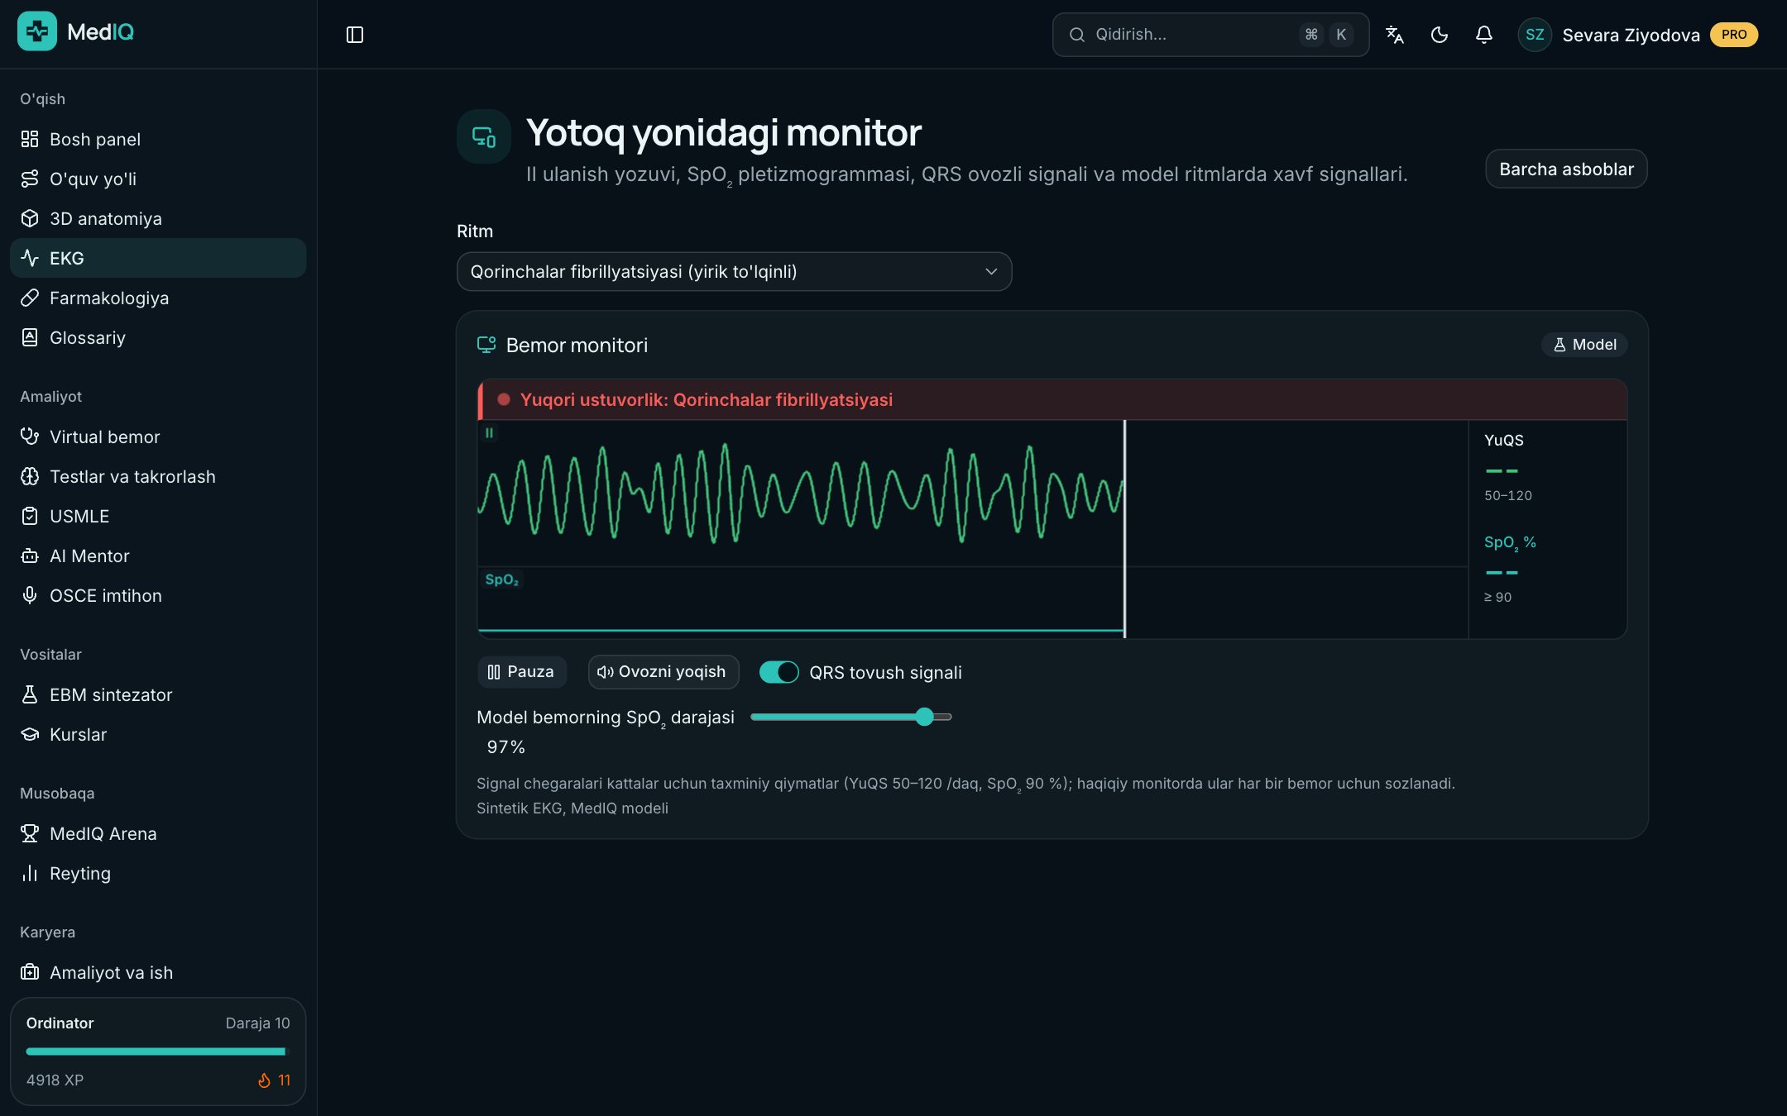Open notifications bell
The height and width of the screenshot is (1116, 1787).
1484,35
